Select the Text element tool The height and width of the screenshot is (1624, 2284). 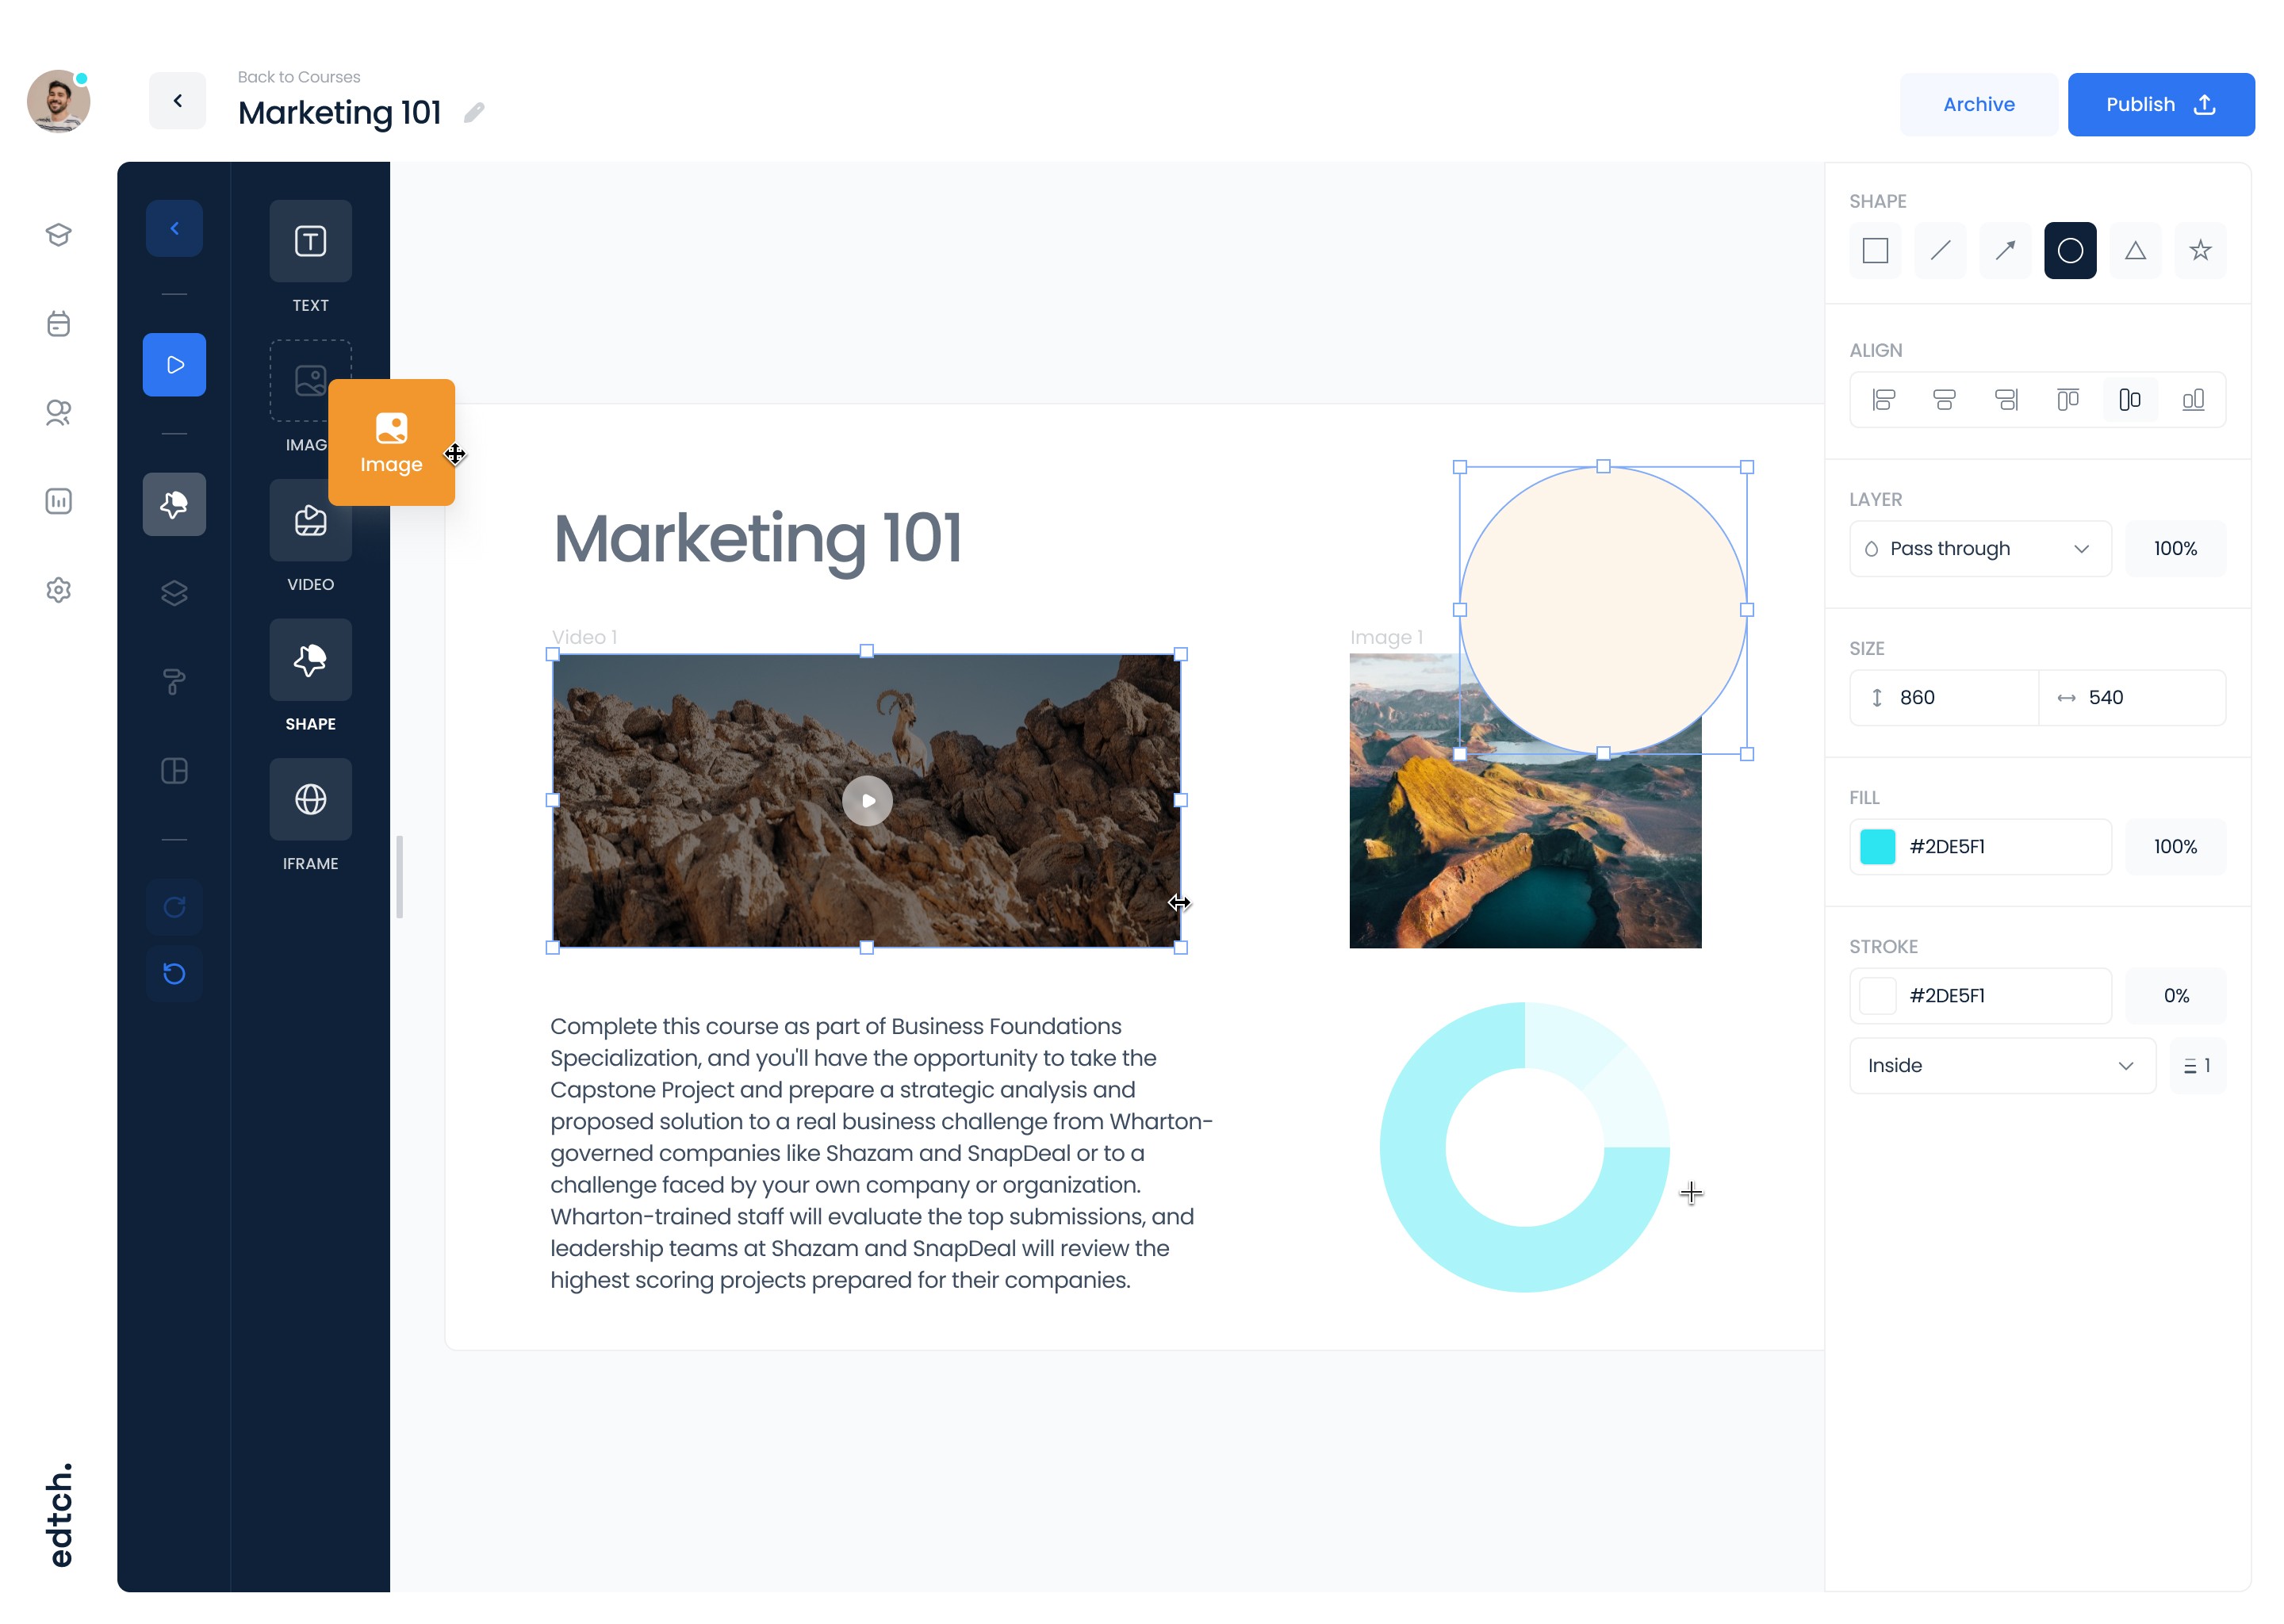310,241
